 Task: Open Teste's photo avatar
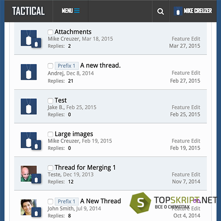click(29, 174)
